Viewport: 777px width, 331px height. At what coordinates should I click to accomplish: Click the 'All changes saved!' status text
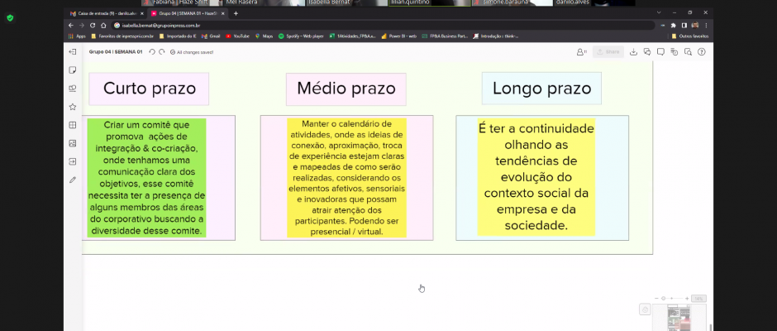pos(195,51)
